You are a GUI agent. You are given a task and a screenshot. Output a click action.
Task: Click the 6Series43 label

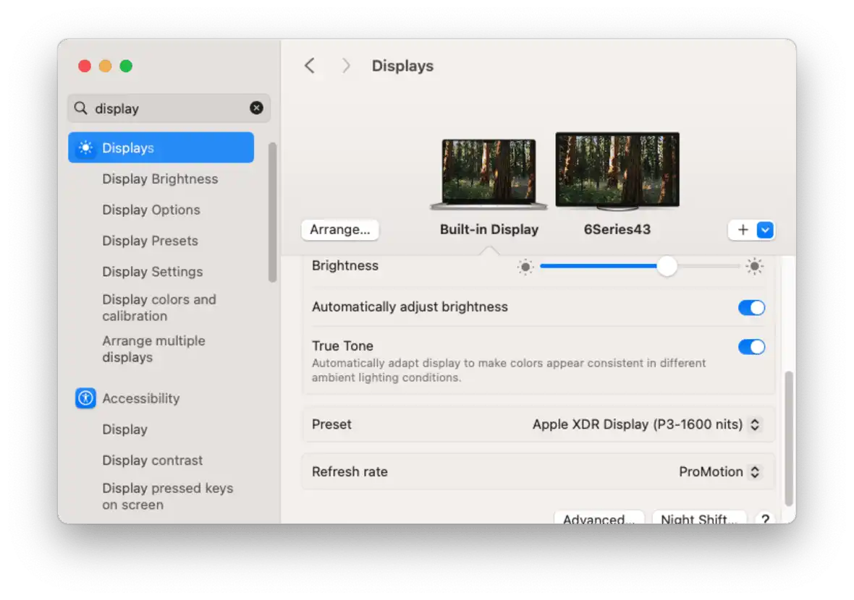[x=617, y=230]
